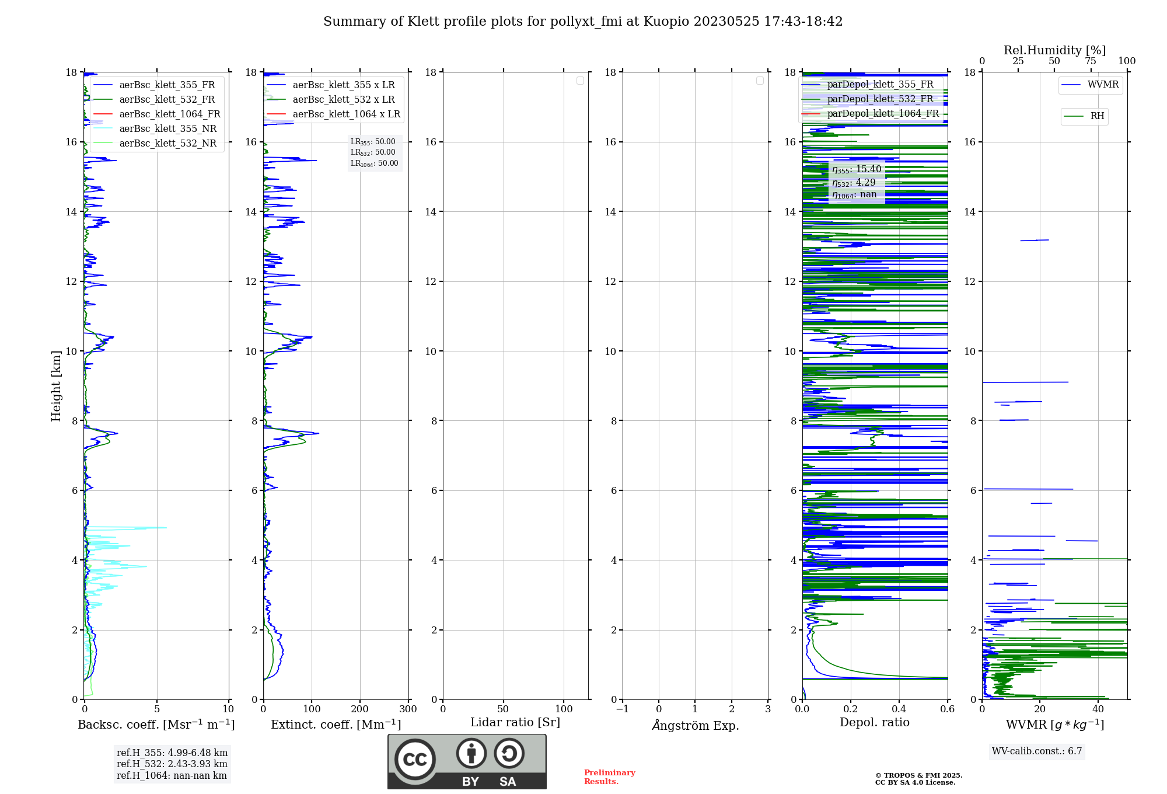Click the red 'Preliminary Results.' notice
The width and height of the screenshot is (1167, 794).
pyautogui.click(x=610, y=777)
